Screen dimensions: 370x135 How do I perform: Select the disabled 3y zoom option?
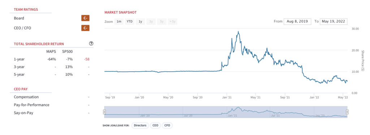[x=151, y=21]
